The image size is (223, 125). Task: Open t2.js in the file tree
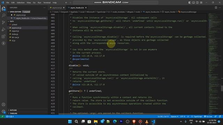tap(28, 41)
